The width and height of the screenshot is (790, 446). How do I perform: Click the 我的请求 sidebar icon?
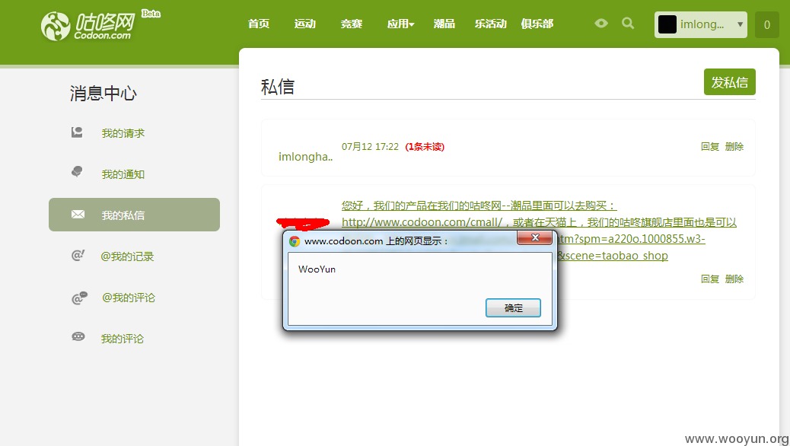77,132
